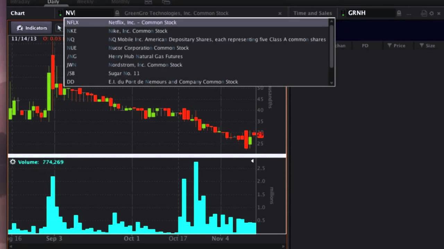This screenshot has height=249, width=444.
Task: Filter by the Size column
Action: click(x=427, y=46)
